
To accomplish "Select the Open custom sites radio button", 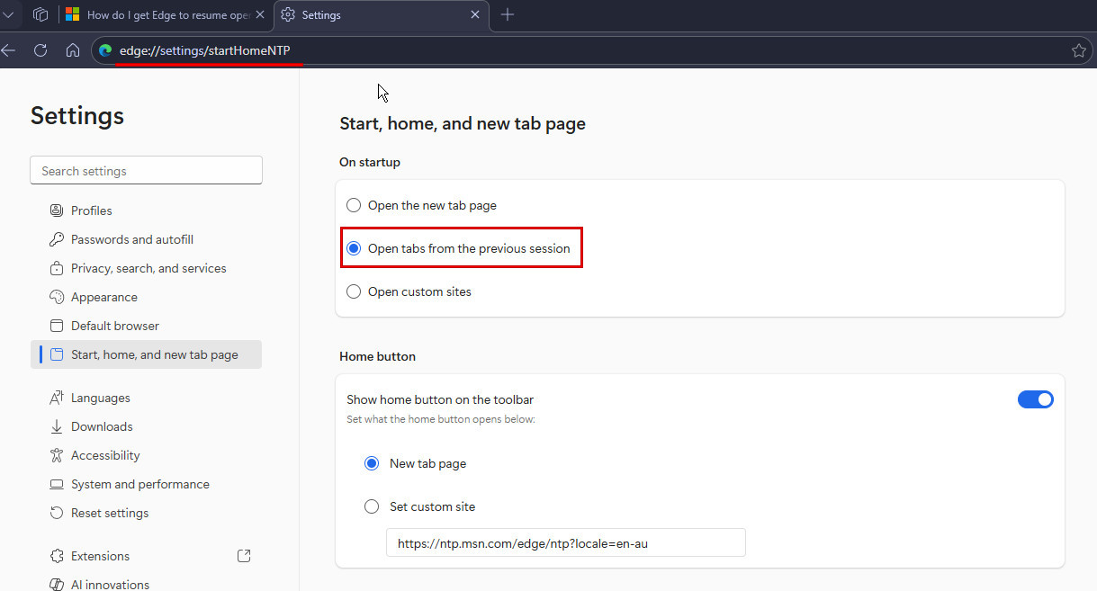I will point(354,291).
